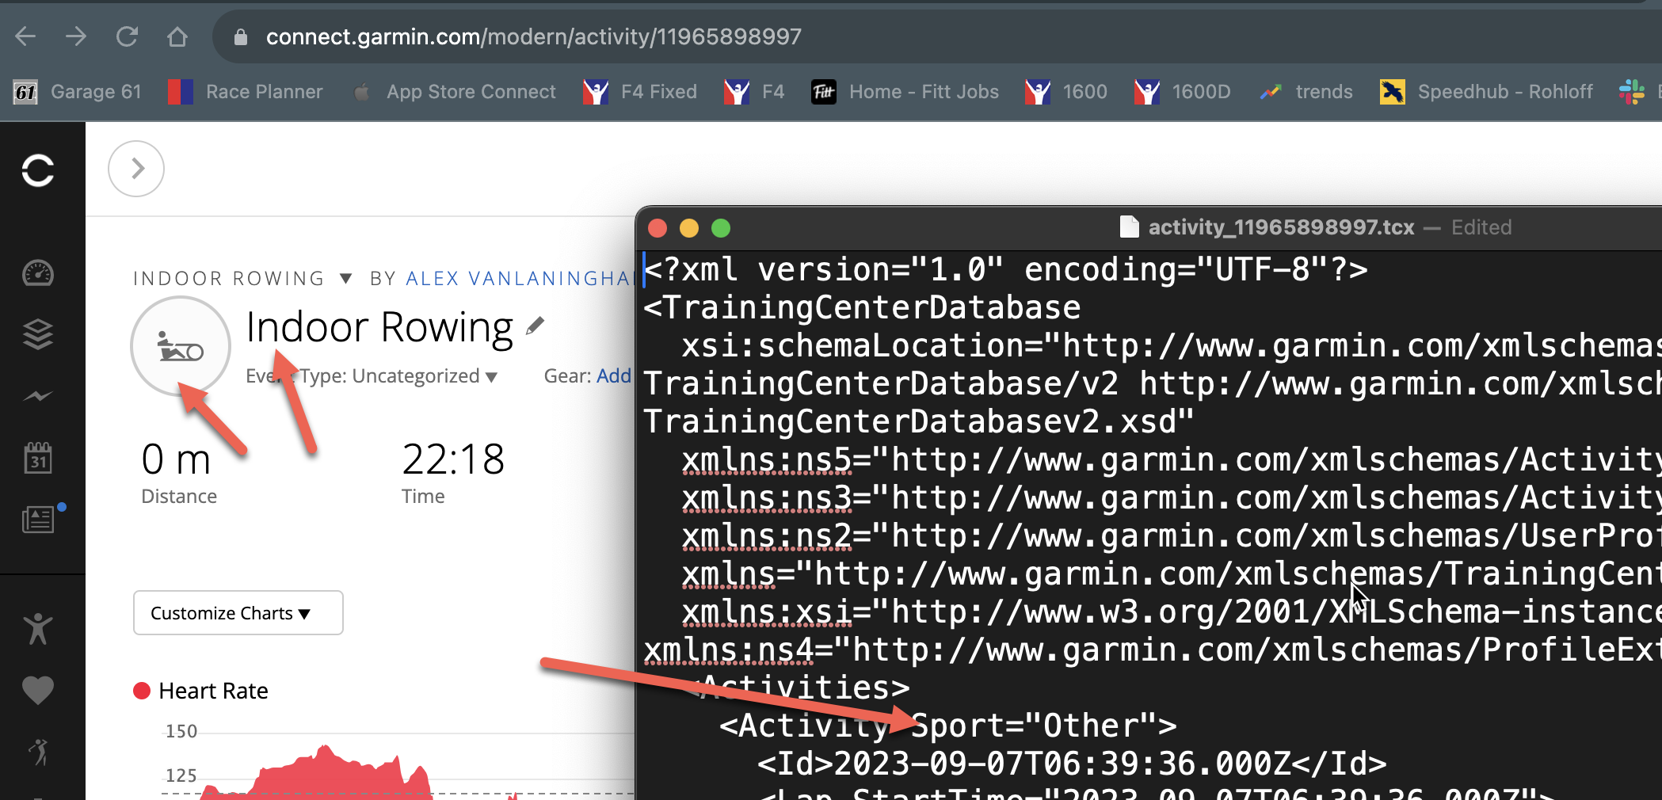Image resolution: width=1662 pixels, height=800 pixels.
Task: Click Sport="Other" attribute in Activity tag
Action: click(x=1034, y=726)
